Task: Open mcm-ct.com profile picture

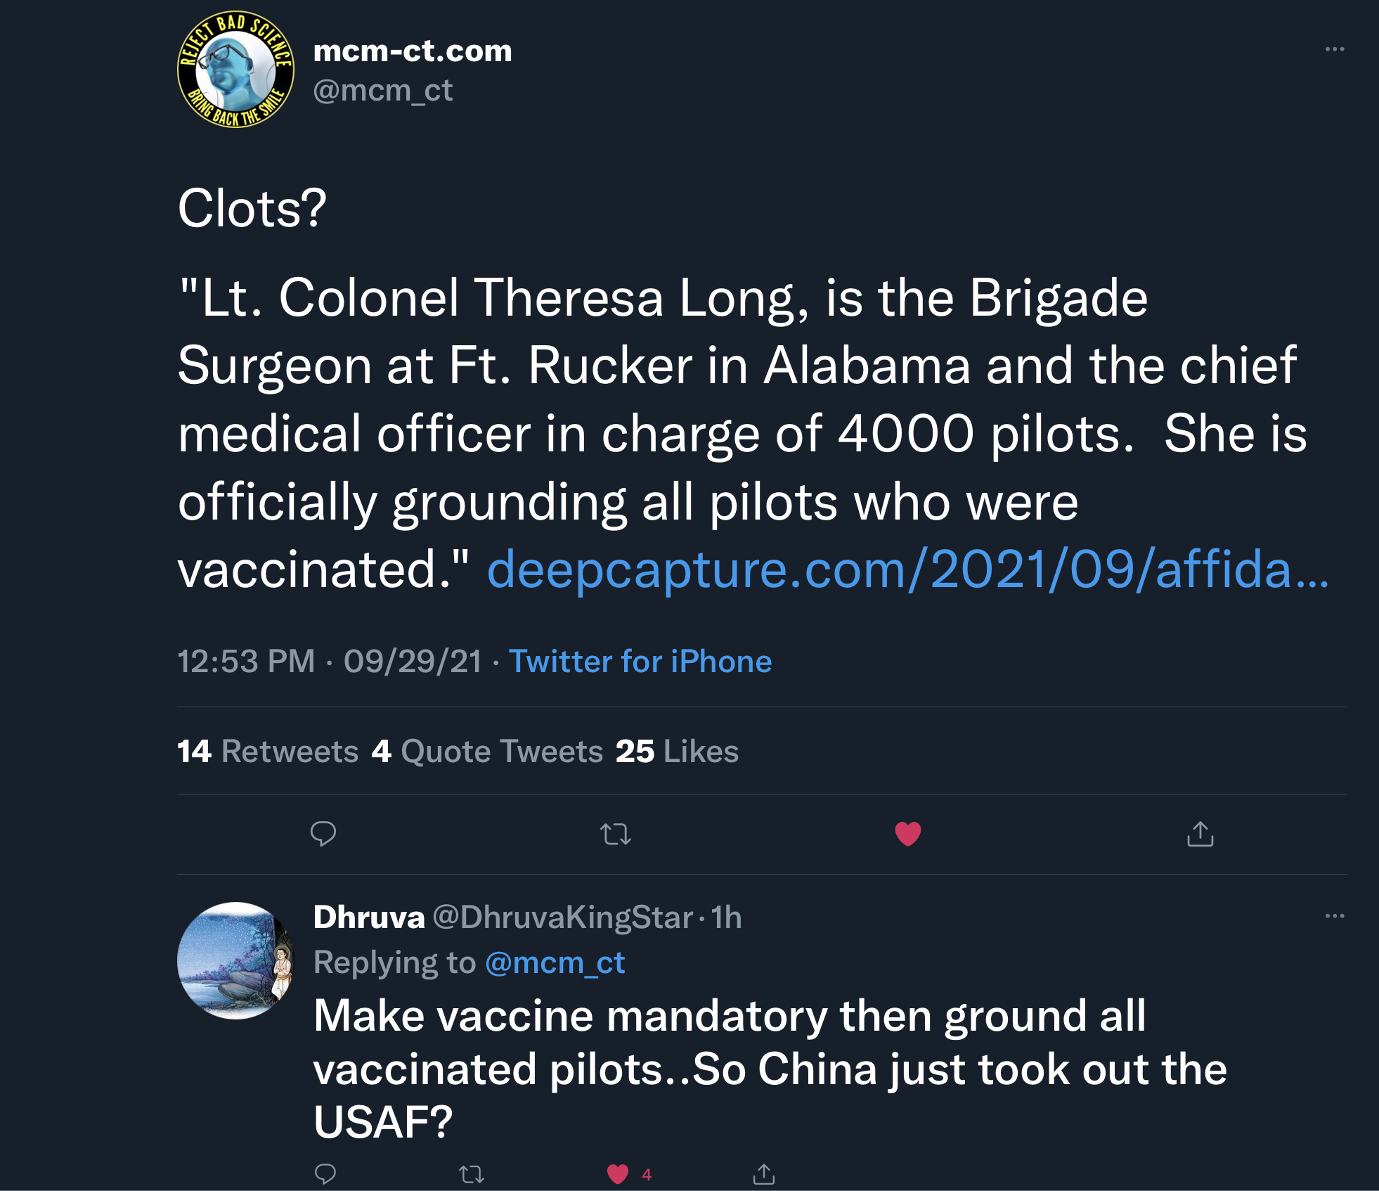Action: click(235, 70)
